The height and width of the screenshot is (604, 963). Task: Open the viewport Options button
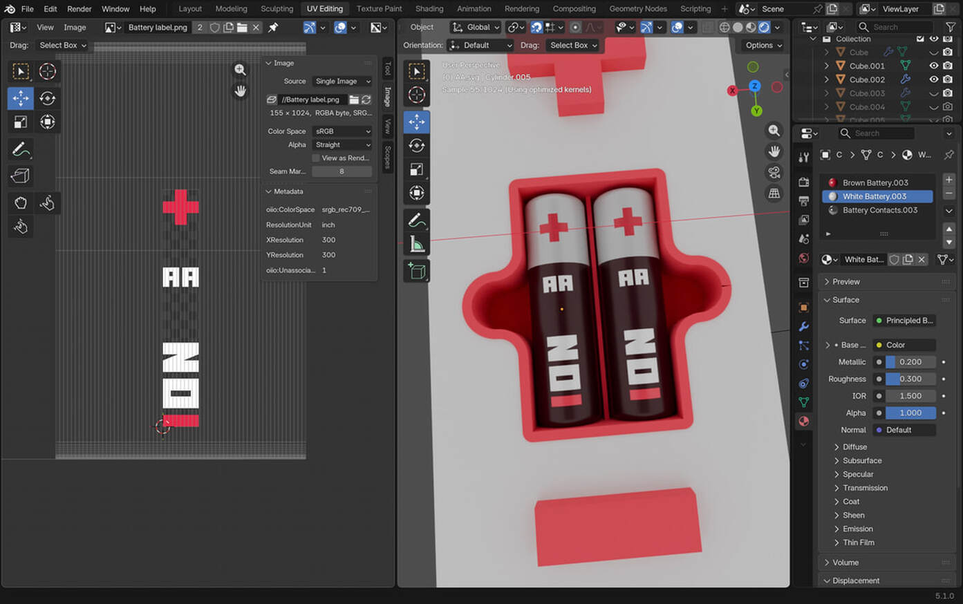coord(763,46)
